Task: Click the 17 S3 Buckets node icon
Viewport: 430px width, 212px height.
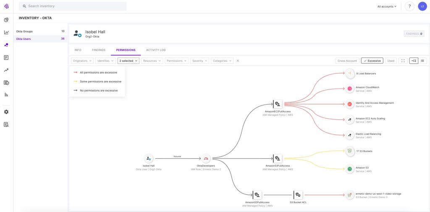Action: 350,151
